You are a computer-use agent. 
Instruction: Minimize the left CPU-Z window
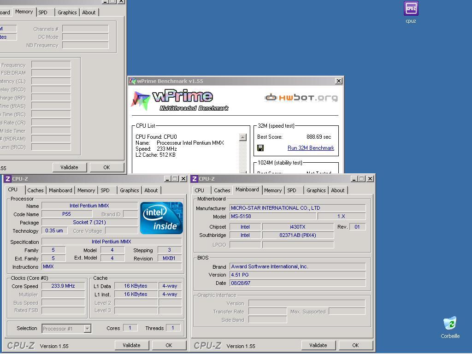coord(168,179)
